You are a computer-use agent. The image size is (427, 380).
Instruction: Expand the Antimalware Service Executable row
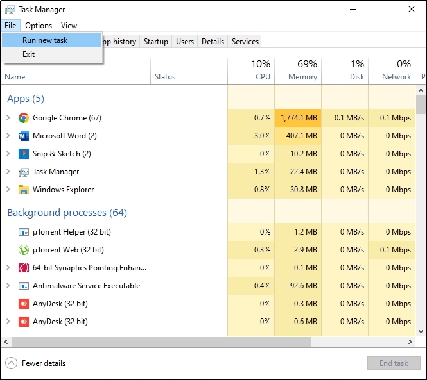point(8,286)
